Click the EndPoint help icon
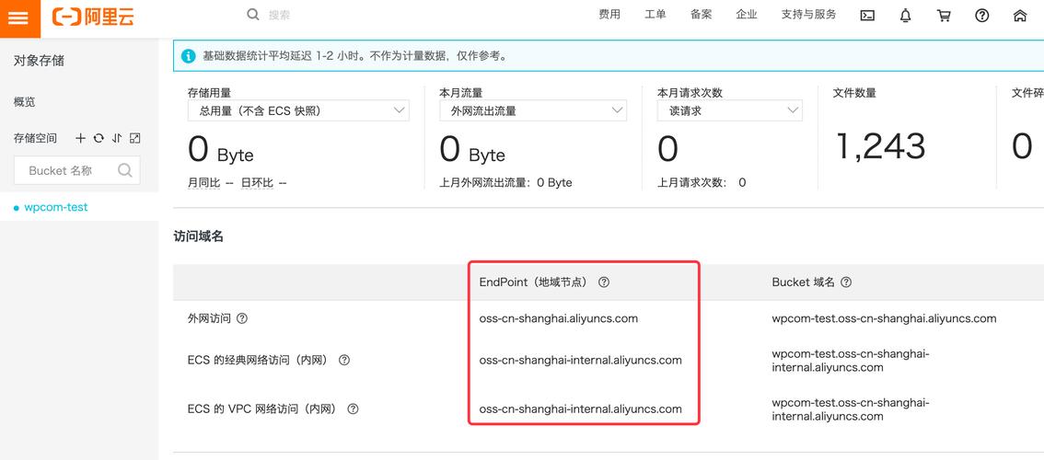This screenshot has height=460, width=1044. 604,282
